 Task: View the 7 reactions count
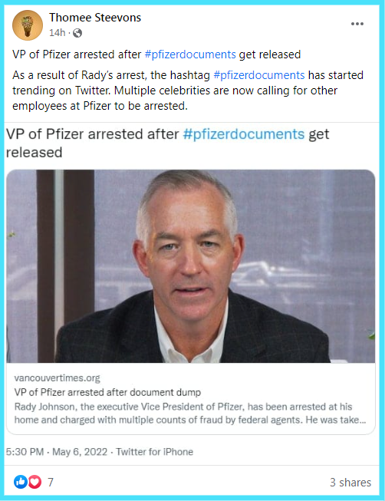[51, 482]
